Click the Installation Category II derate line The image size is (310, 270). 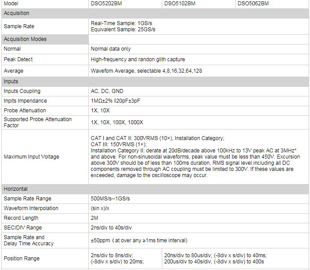[x=193, y=151]
